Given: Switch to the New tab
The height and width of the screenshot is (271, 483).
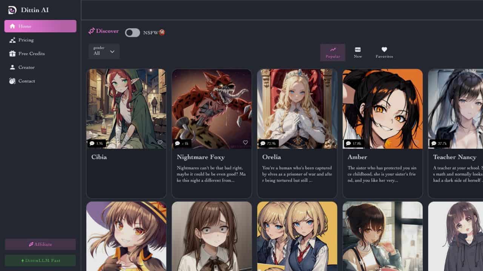Looking at the screenshot, I should pos(358,53).
